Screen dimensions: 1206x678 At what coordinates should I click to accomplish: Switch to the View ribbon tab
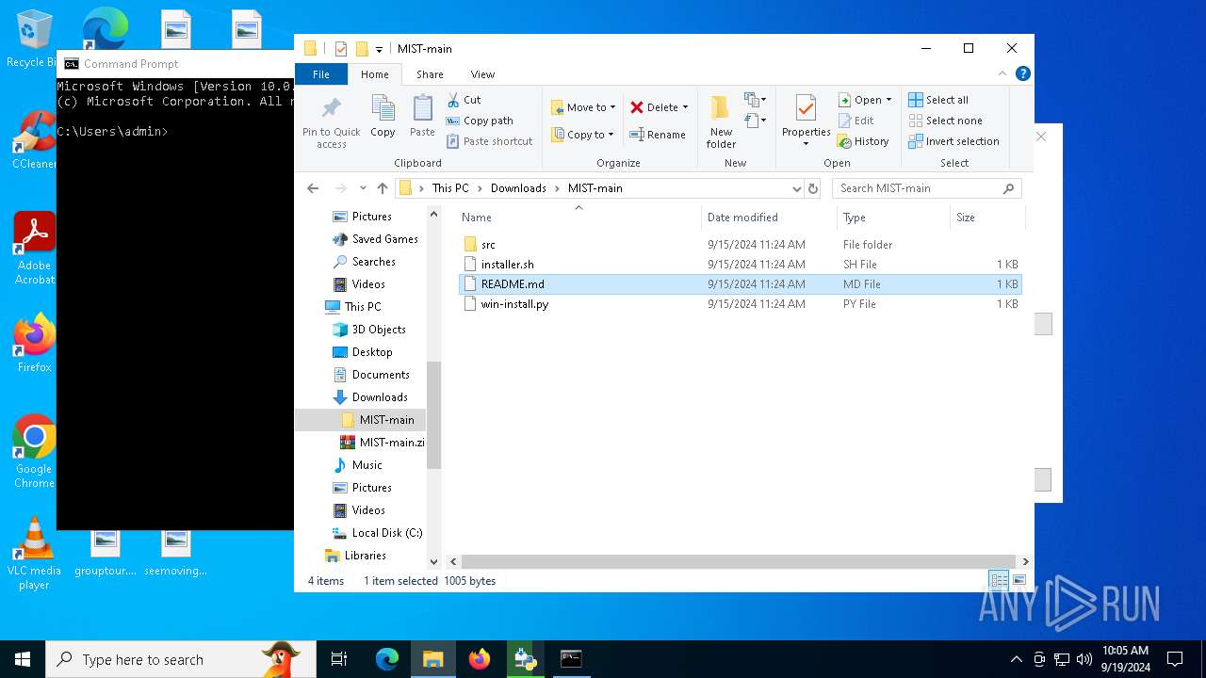tap(482, 74)
